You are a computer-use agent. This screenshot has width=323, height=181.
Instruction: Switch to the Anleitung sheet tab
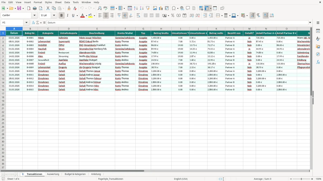[x=96, y=174]
